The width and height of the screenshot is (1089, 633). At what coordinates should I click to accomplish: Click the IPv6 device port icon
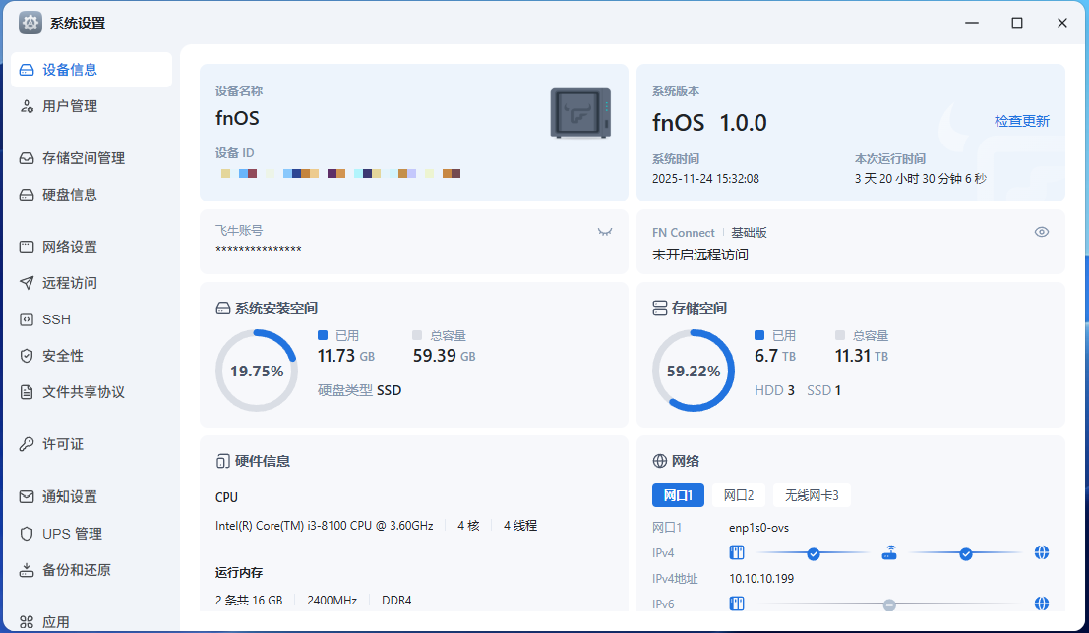click(737, 604)
